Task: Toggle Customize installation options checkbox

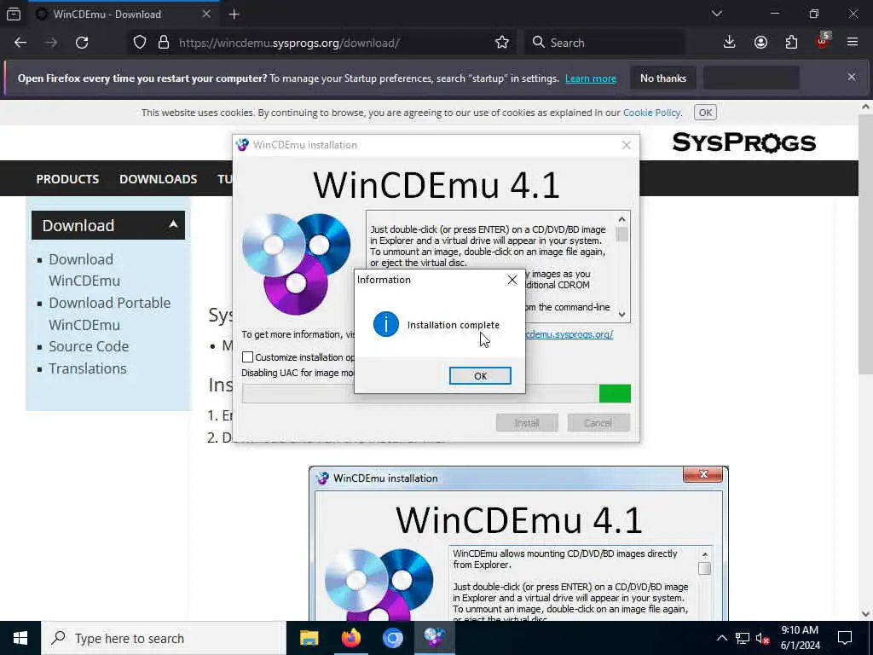Action: tap(248, 357)
